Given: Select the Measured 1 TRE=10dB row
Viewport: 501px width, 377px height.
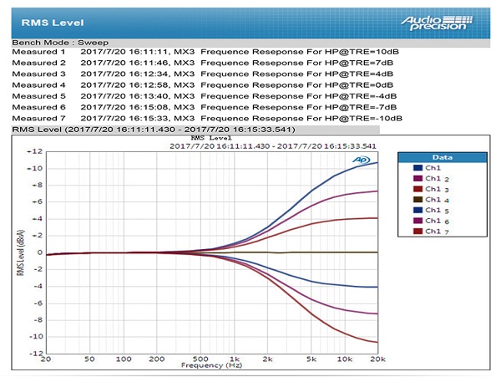Looking at the screenshot, I should click(x=205, y=52).
